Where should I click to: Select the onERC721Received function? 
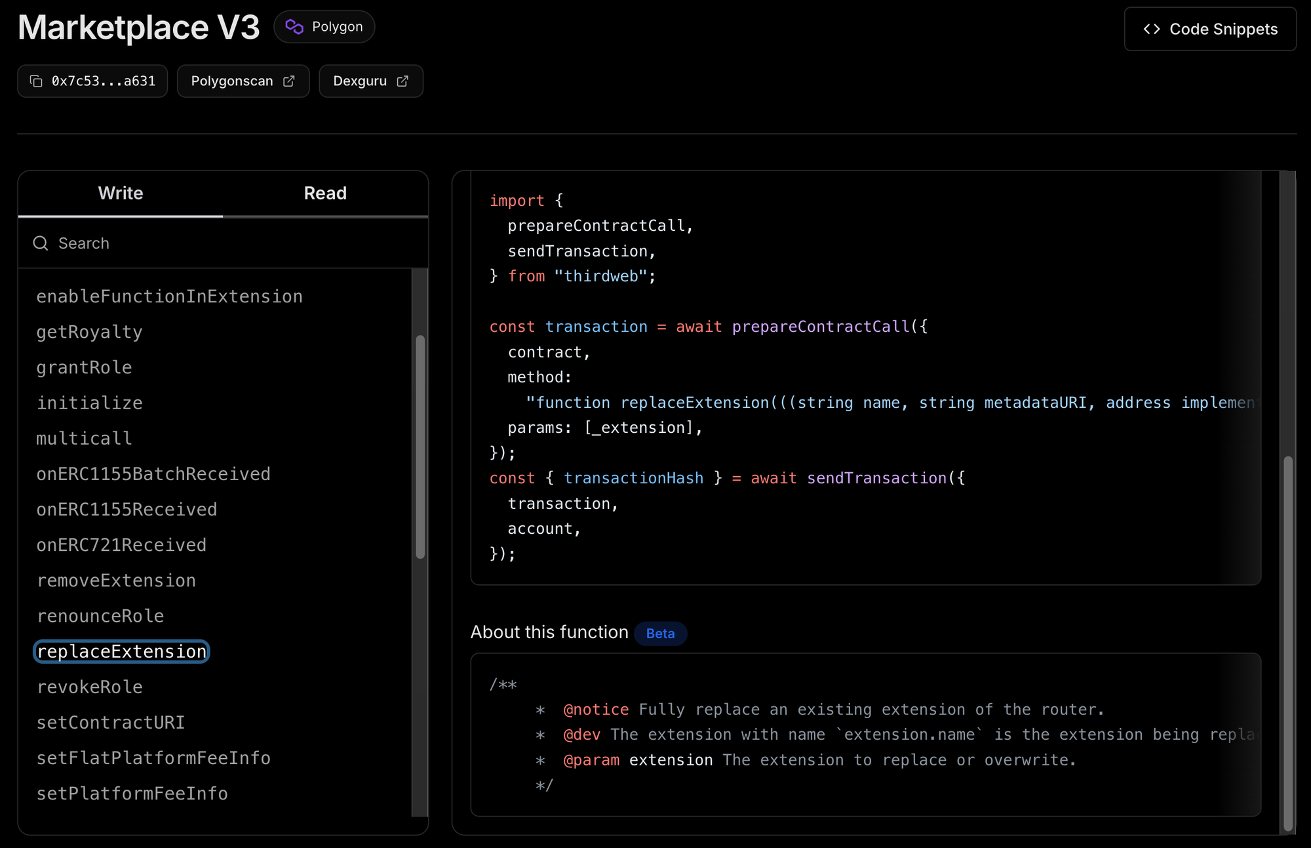point(122,546)
